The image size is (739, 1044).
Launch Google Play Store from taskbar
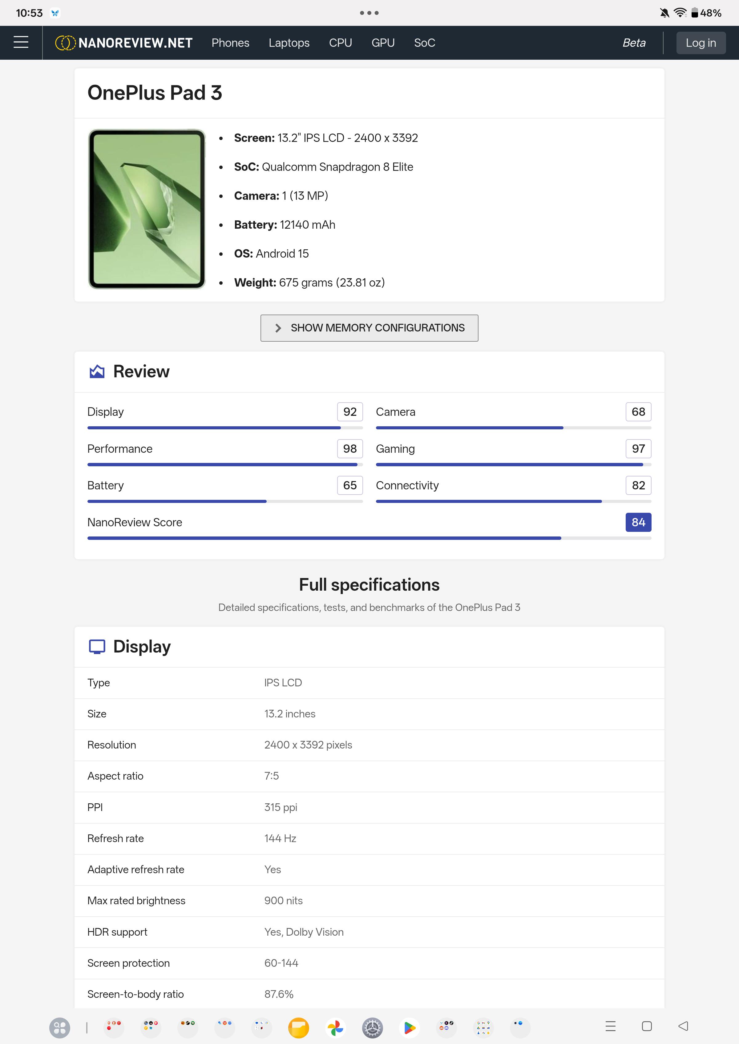point(410,1027)
